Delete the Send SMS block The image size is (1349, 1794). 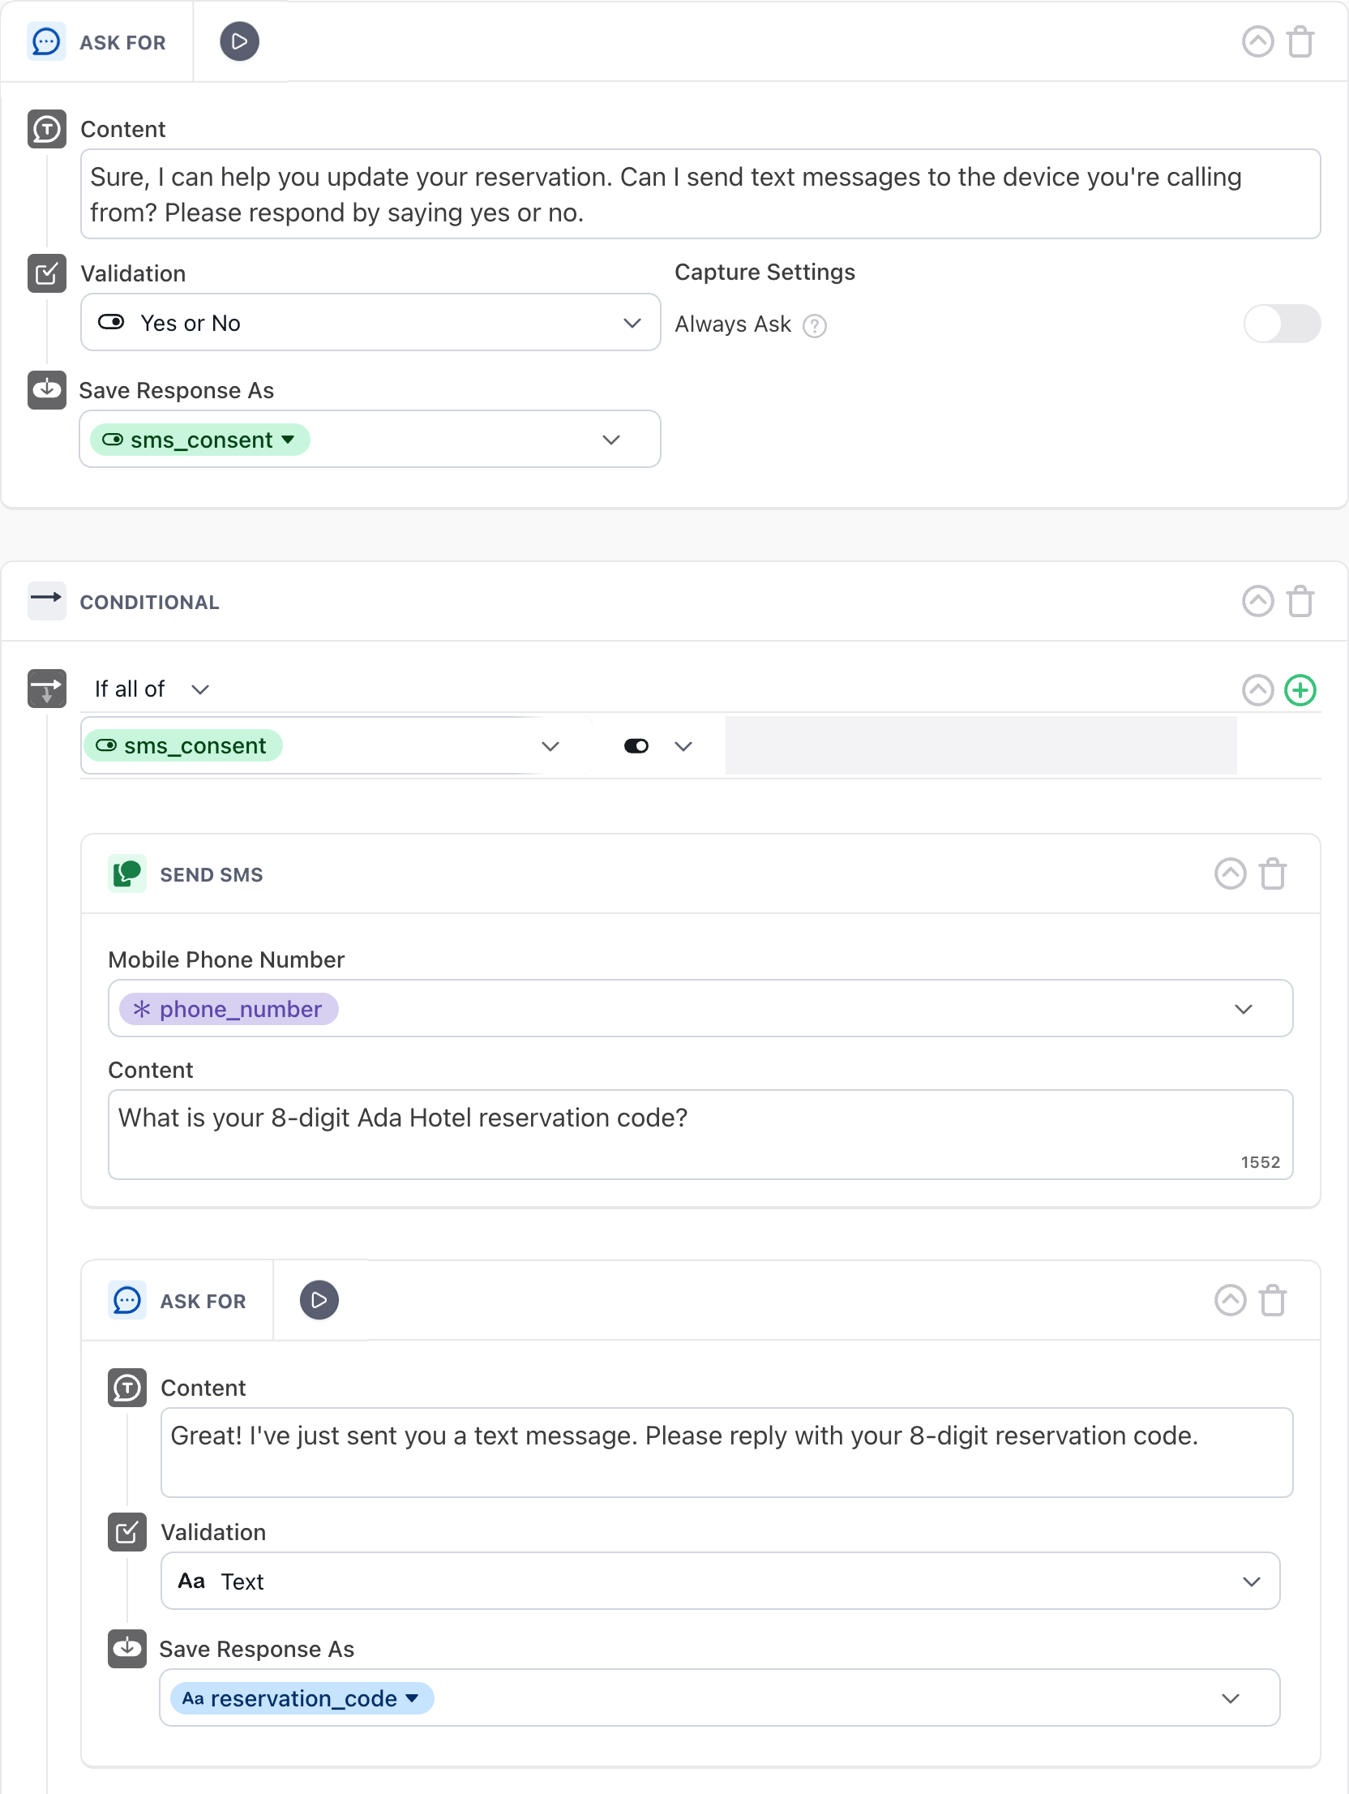pos(1273,874)
